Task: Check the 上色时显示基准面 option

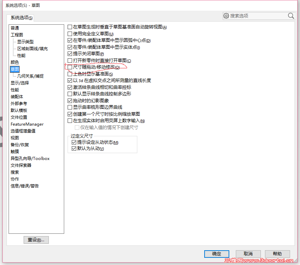Action: point(70,74)
